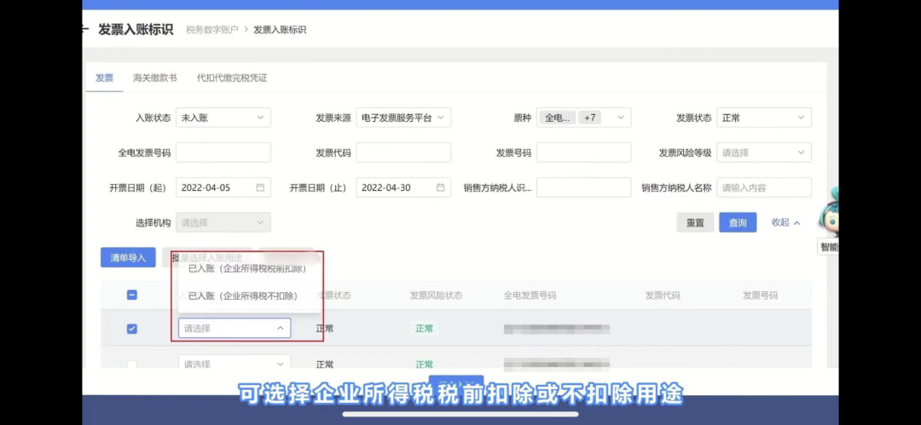
Task: Click the 收起 collapse chevron
Action: click(796, 223)
